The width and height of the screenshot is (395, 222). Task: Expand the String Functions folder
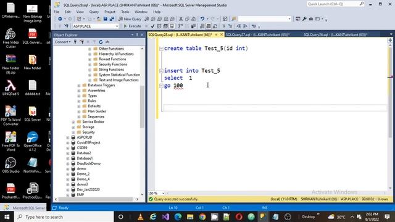click(x=90, y=70)
